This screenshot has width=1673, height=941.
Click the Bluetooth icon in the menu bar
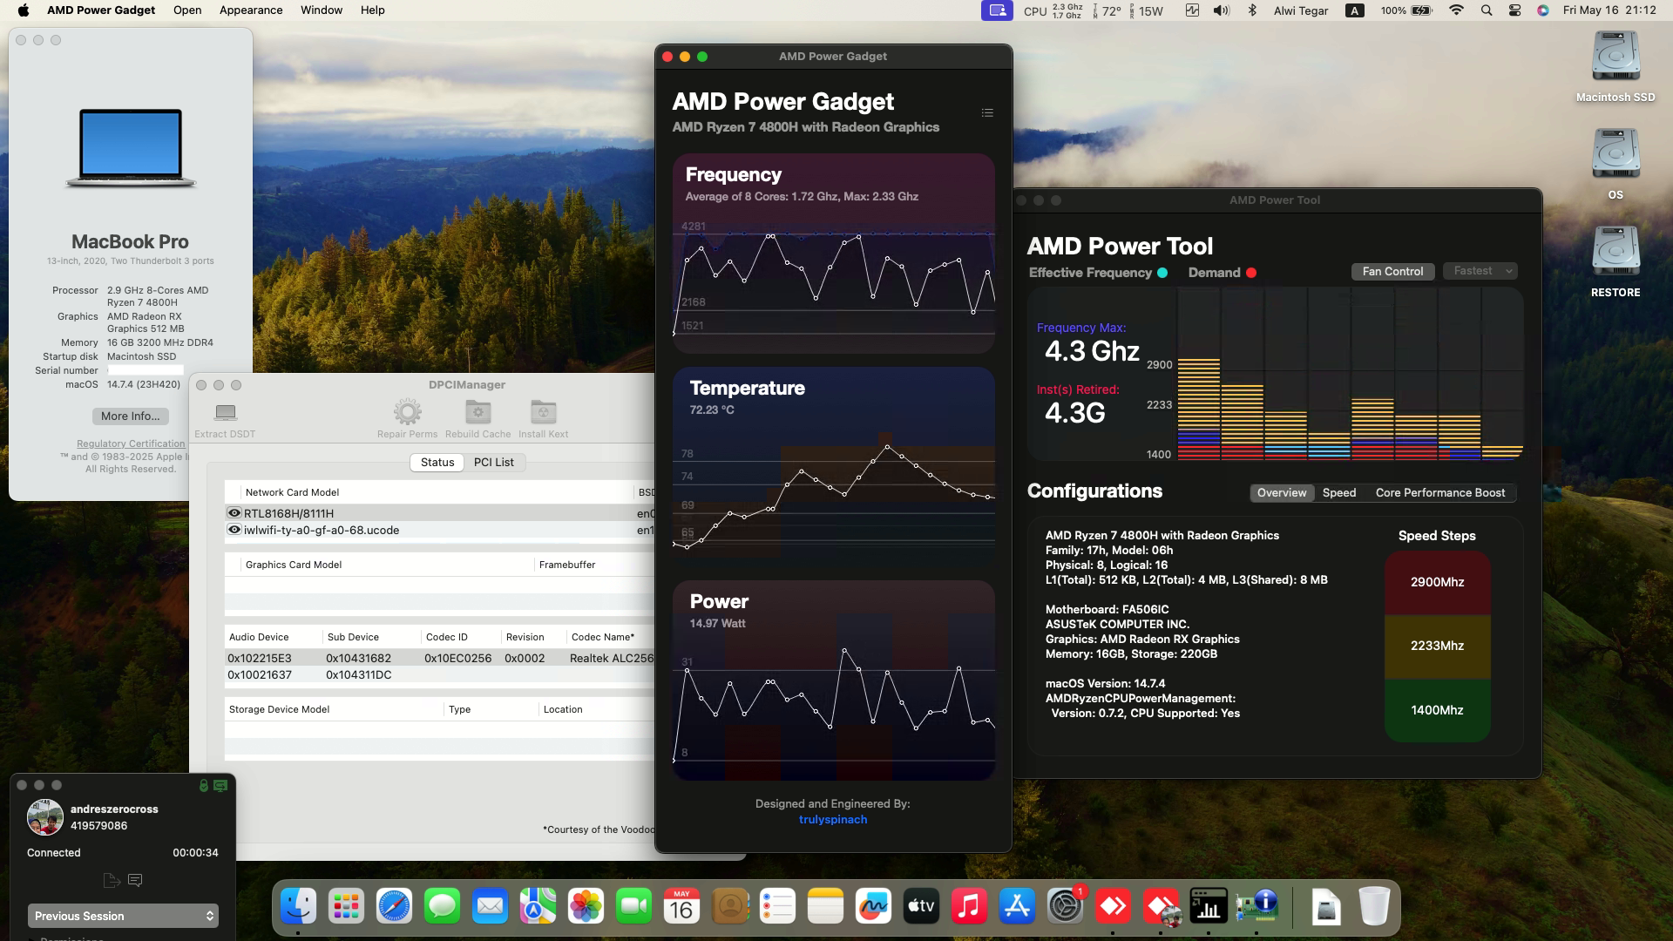(x=1253, y=10)
